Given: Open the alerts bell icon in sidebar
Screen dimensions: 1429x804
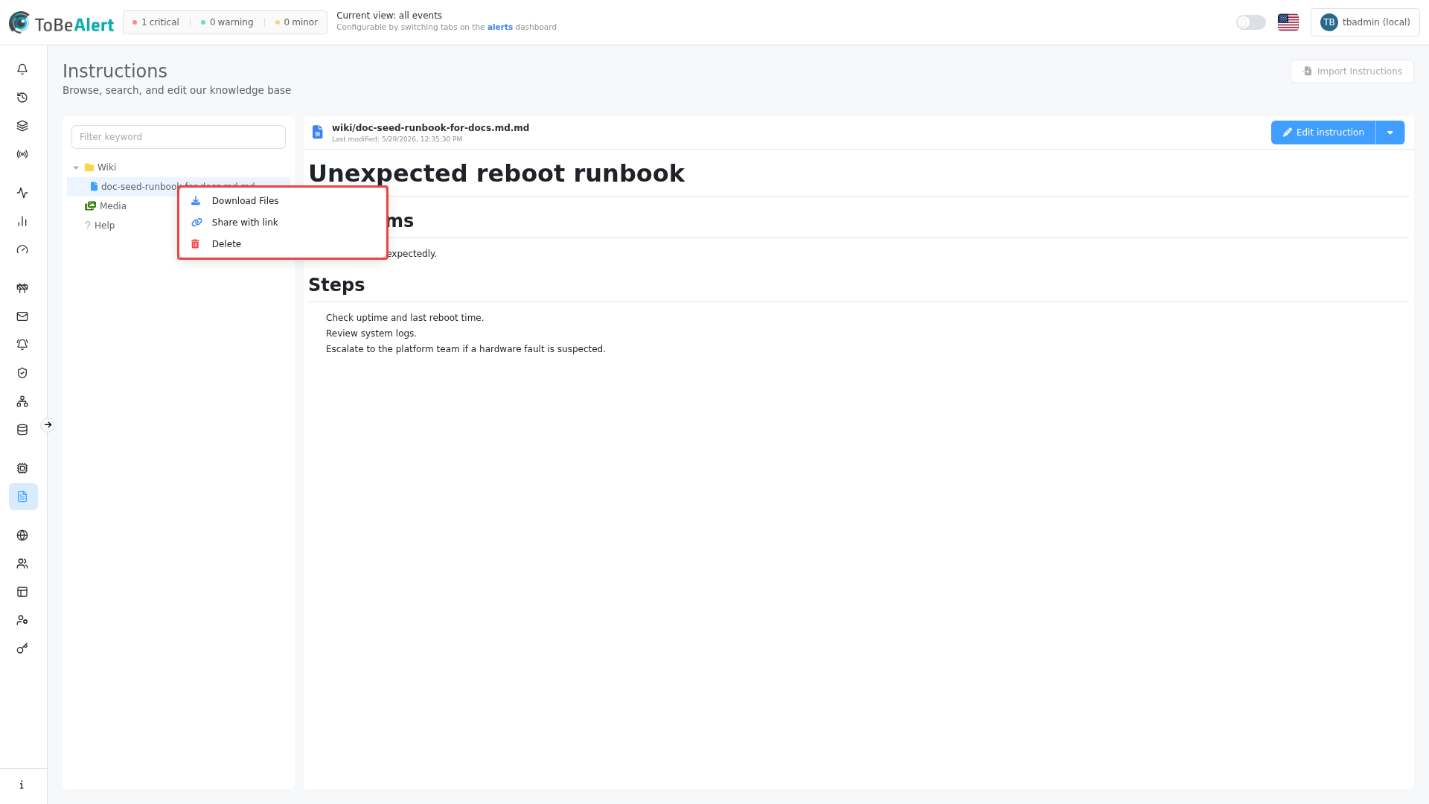Looking at the screenshot, I should pyautogui.click(x=22, y=69).
